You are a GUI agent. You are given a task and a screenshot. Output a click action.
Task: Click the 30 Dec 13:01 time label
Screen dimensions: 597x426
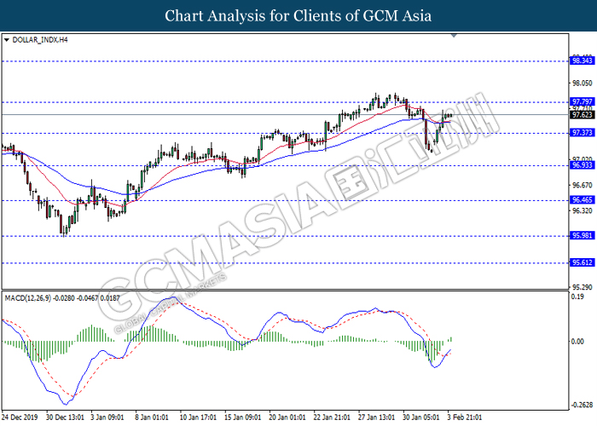65,417
